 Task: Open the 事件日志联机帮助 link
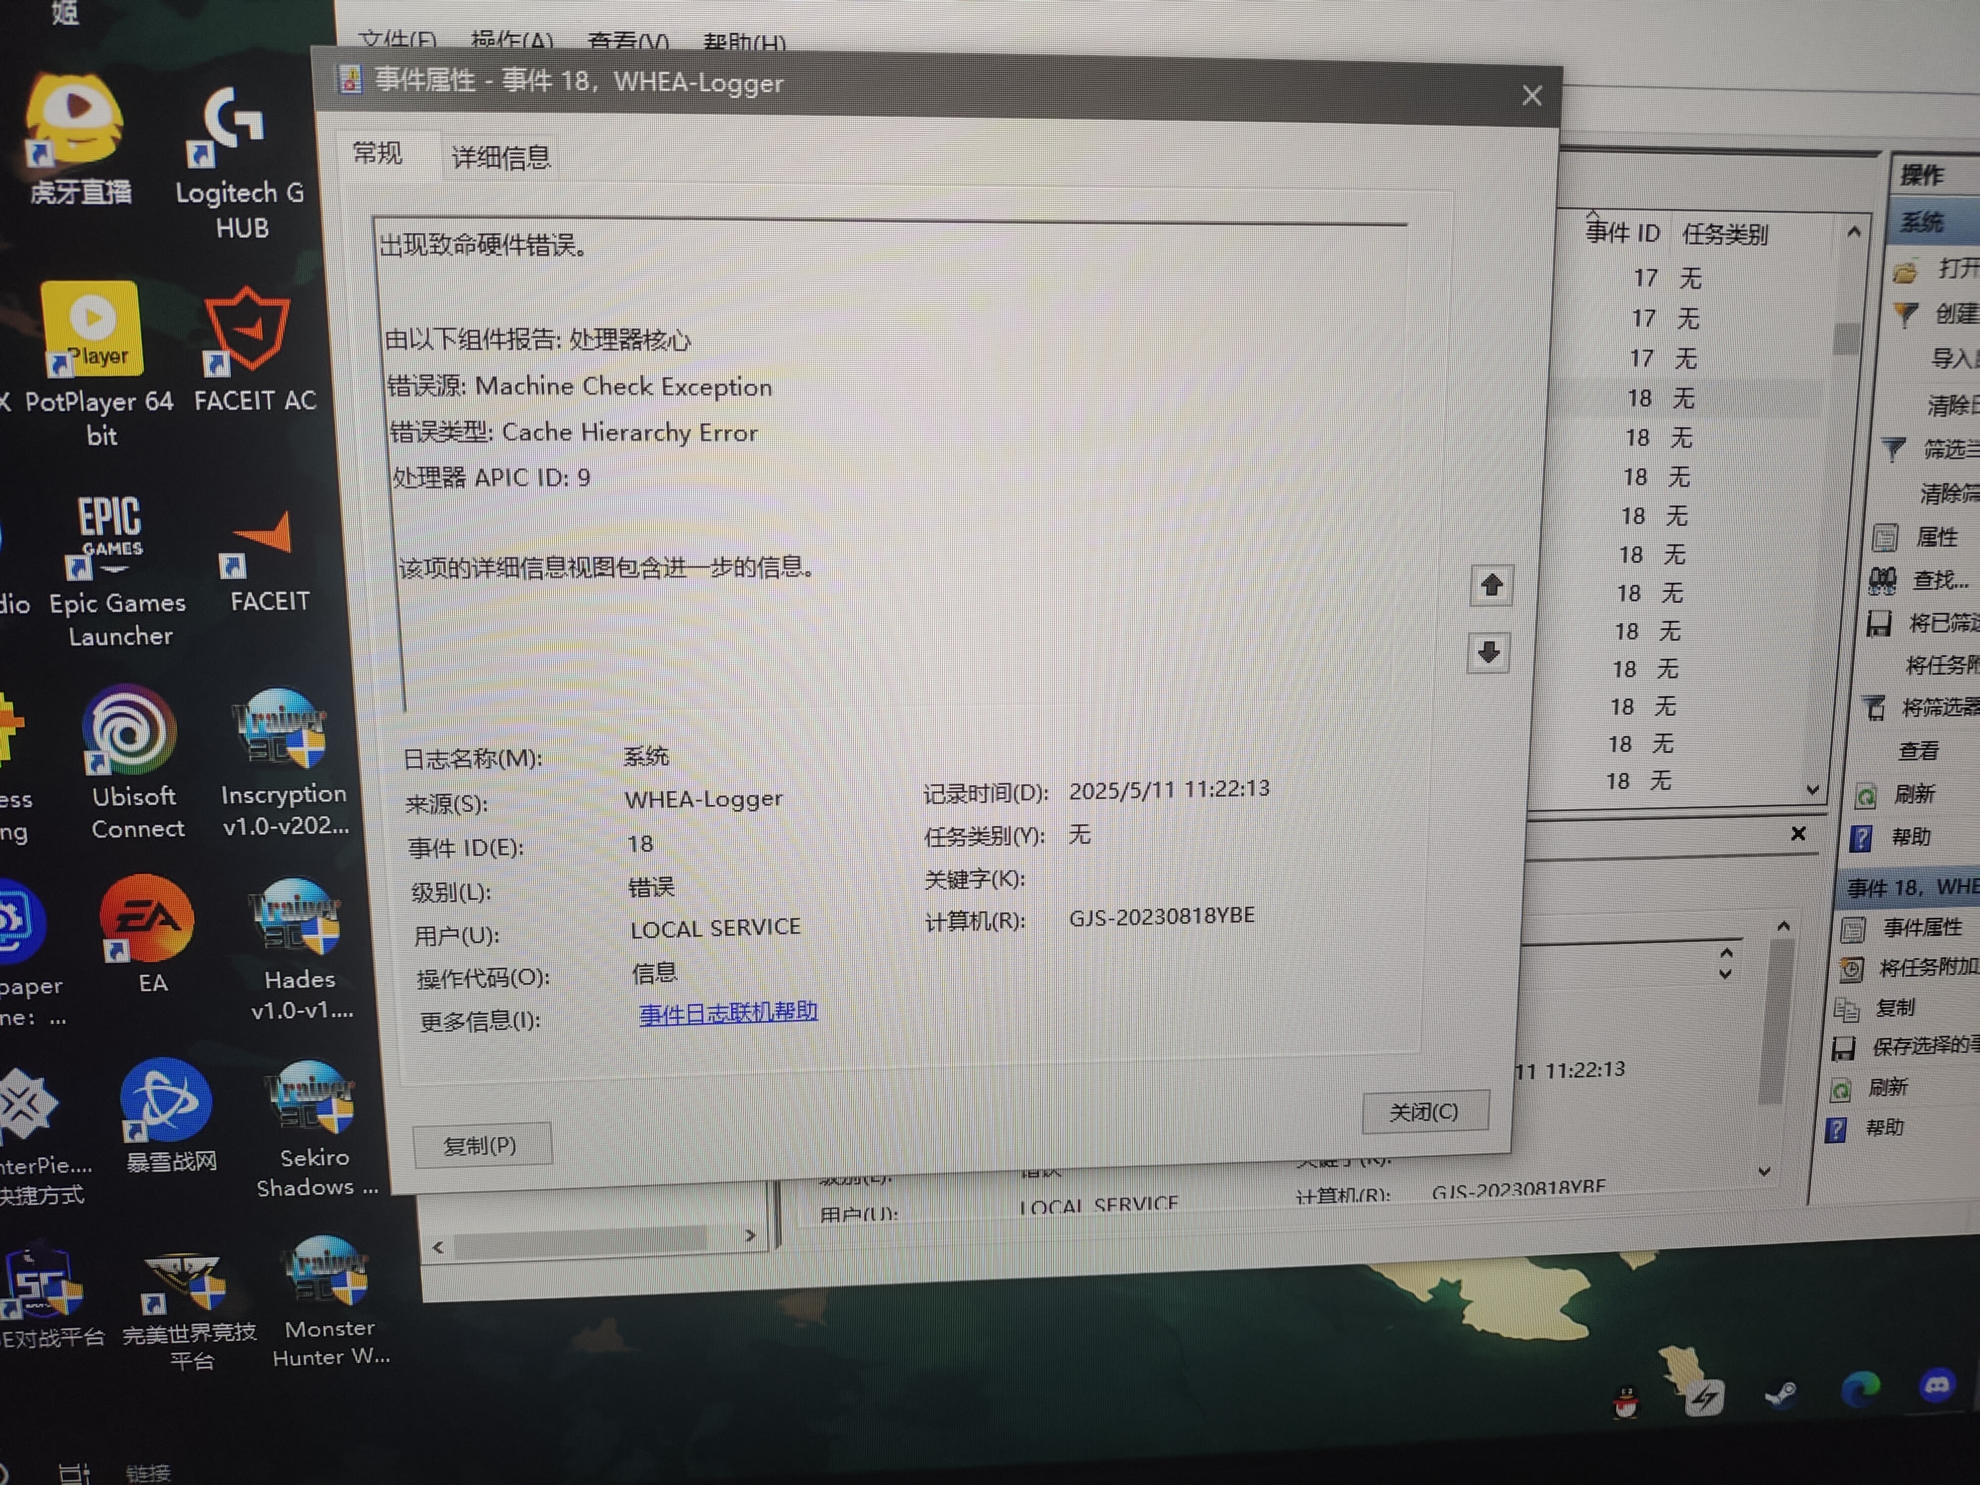[x=728, y=1012]
